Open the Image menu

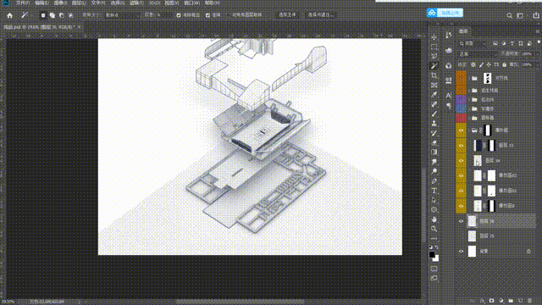[60, 3]
